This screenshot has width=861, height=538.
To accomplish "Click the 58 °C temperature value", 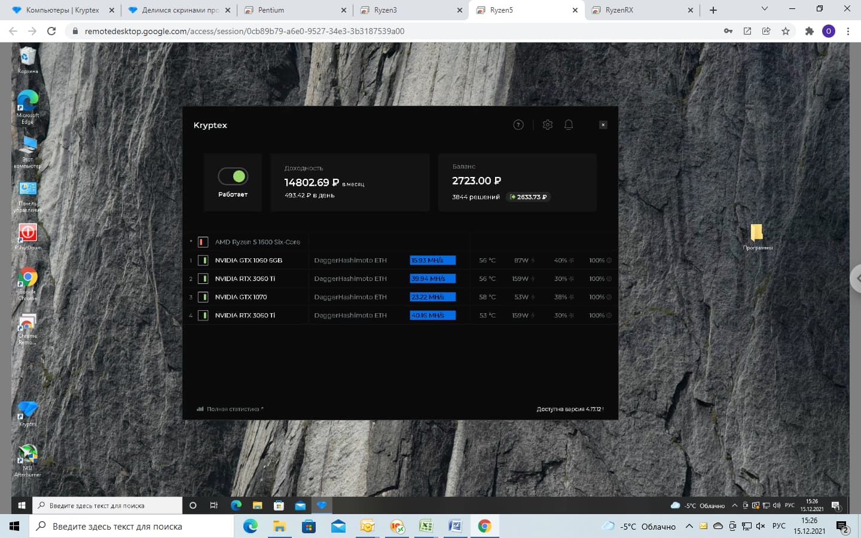I will [x=487, y=297].
